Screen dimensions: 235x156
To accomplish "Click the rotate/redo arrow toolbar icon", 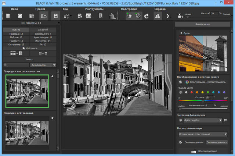I will coord(147,16).
